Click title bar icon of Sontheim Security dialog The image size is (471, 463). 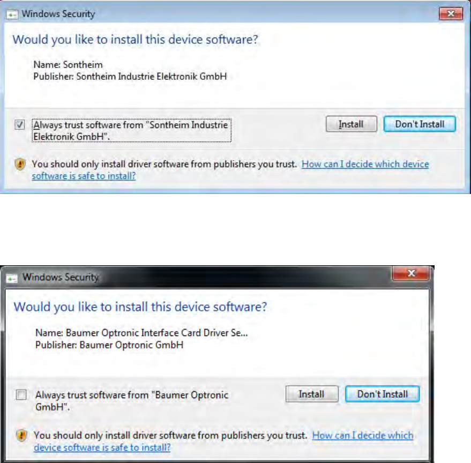click(x=12, y=14)
